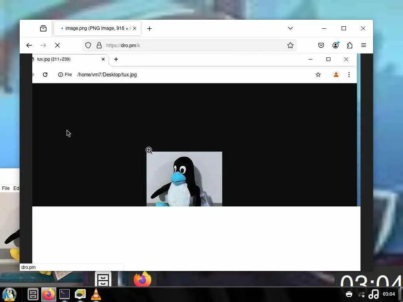403x302 pixels.
Task: Launch the file manager from taskbar
Action: (33, 294)
